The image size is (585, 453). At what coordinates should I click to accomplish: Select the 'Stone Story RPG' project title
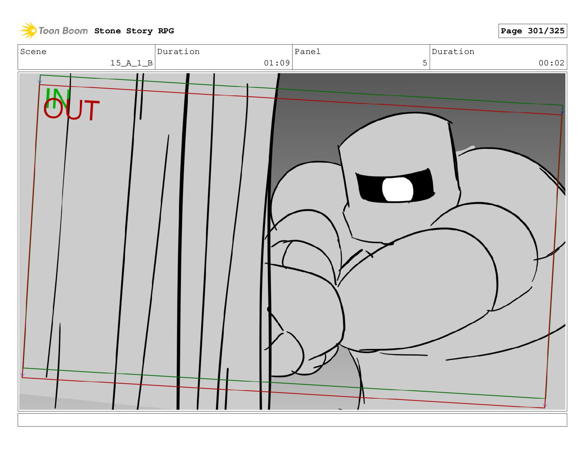click(x=134, y=31)
